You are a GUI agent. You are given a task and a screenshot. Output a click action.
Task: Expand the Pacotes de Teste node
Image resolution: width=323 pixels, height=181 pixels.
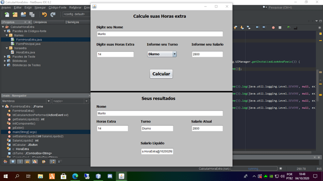(5, 57)
